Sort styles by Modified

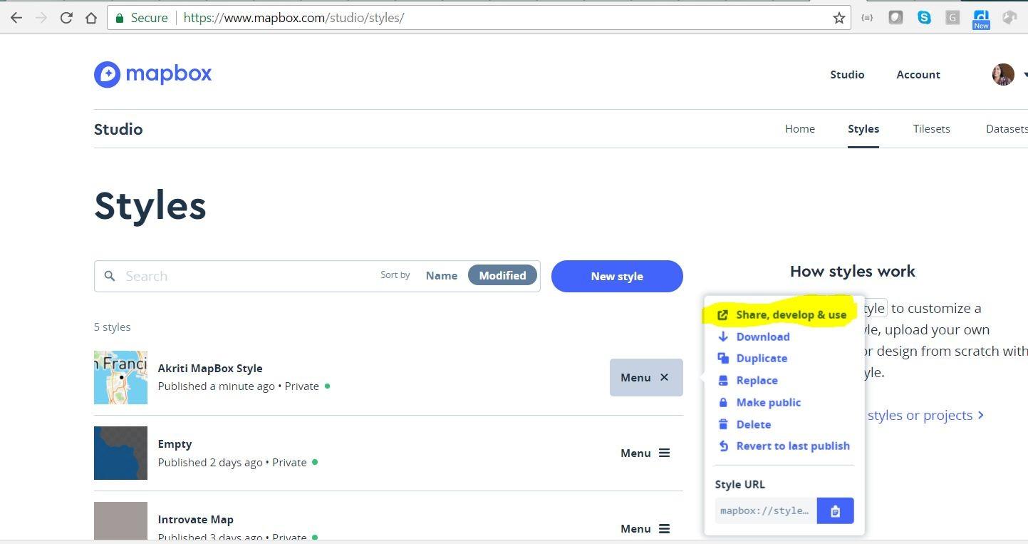pos(502,275)
